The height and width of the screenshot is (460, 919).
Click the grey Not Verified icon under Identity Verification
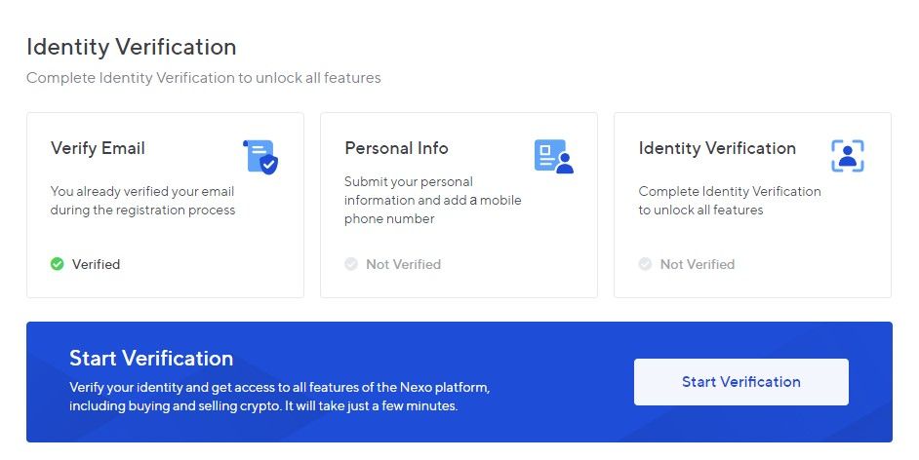pos(645,264)
